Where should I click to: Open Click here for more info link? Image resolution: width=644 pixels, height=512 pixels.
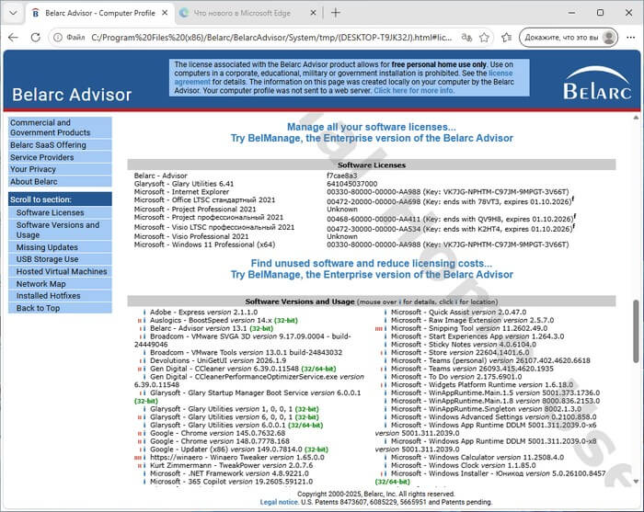414,91
